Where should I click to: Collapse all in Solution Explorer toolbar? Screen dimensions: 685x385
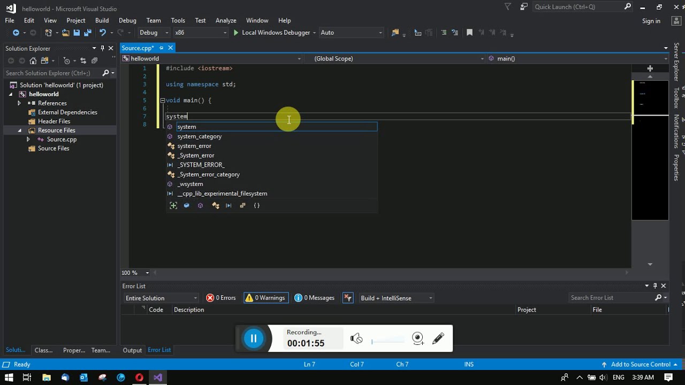pos(94,61)
